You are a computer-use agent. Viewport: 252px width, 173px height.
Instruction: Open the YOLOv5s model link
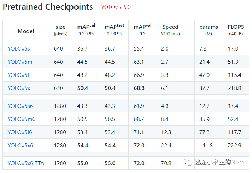(19, 48)
